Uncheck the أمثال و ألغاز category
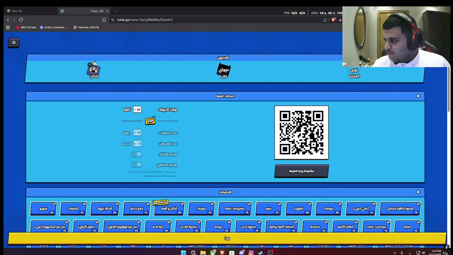This screenshot has width=453, height=255. tap(170, 209)
